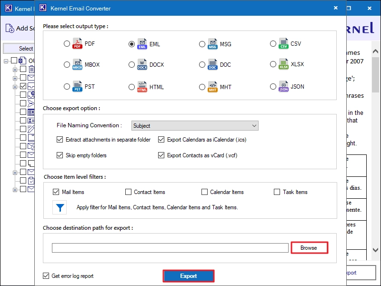Select the XLSX radio button
The width and height of the screenshot is (381, 286).
pyautogui.click(x=273, y=64)
